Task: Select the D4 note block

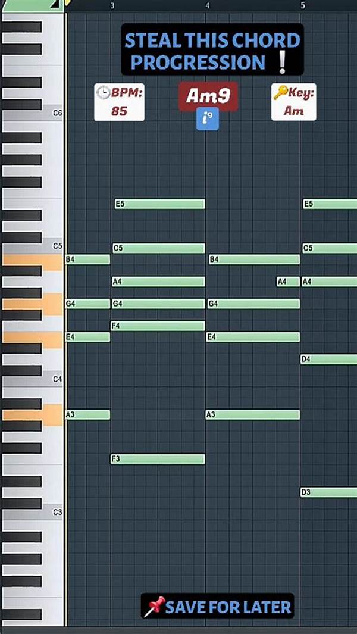Action: [x=328, y=359]
